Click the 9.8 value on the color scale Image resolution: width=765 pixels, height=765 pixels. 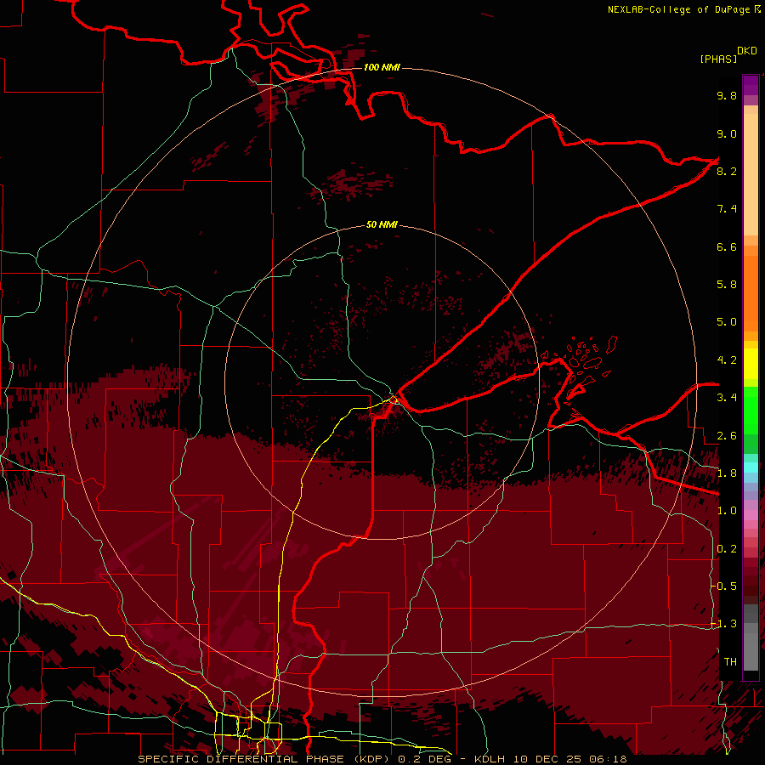click(x=727, y=95)
